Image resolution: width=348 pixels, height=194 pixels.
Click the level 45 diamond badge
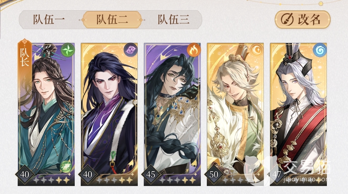pos(151,174)
